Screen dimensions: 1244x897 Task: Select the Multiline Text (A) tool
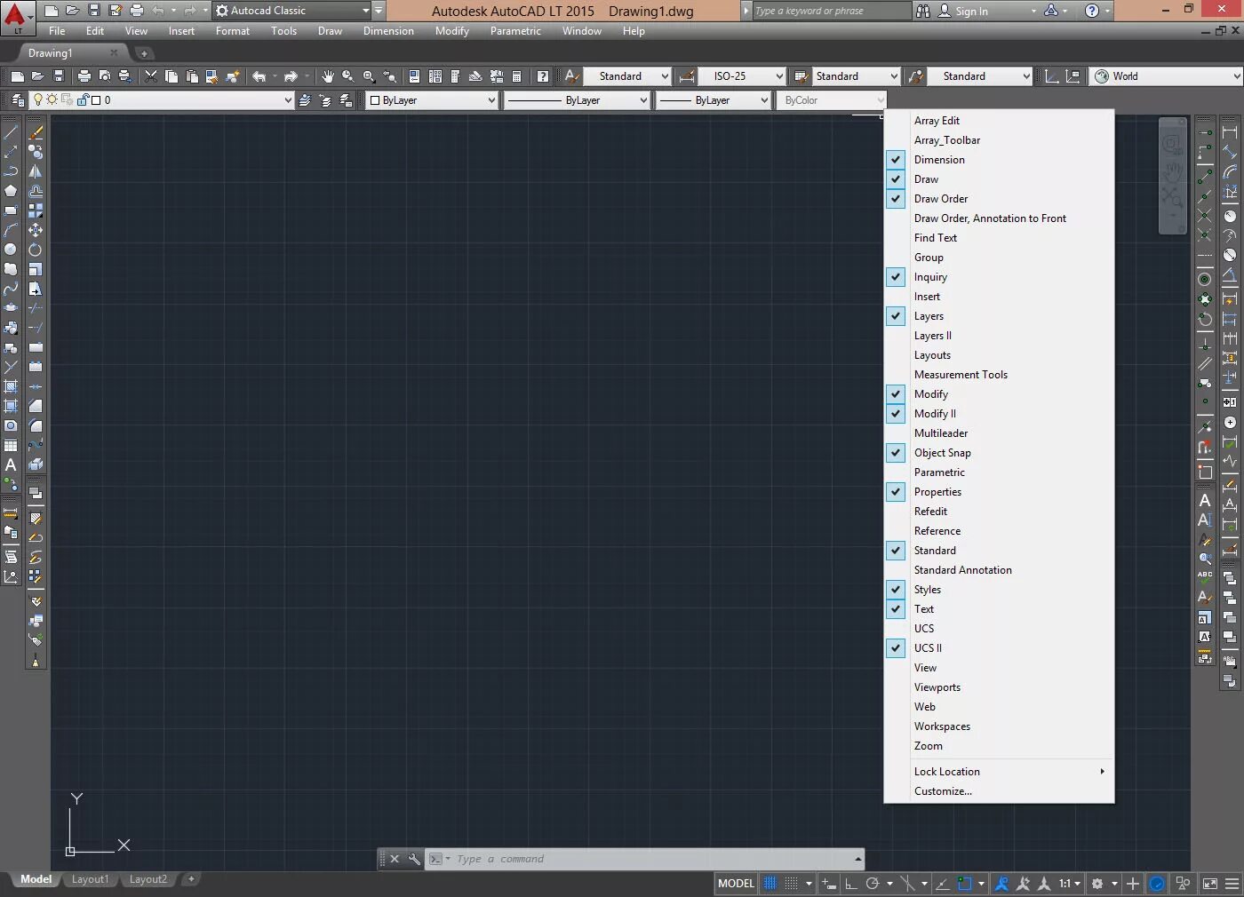coord(11,464)
